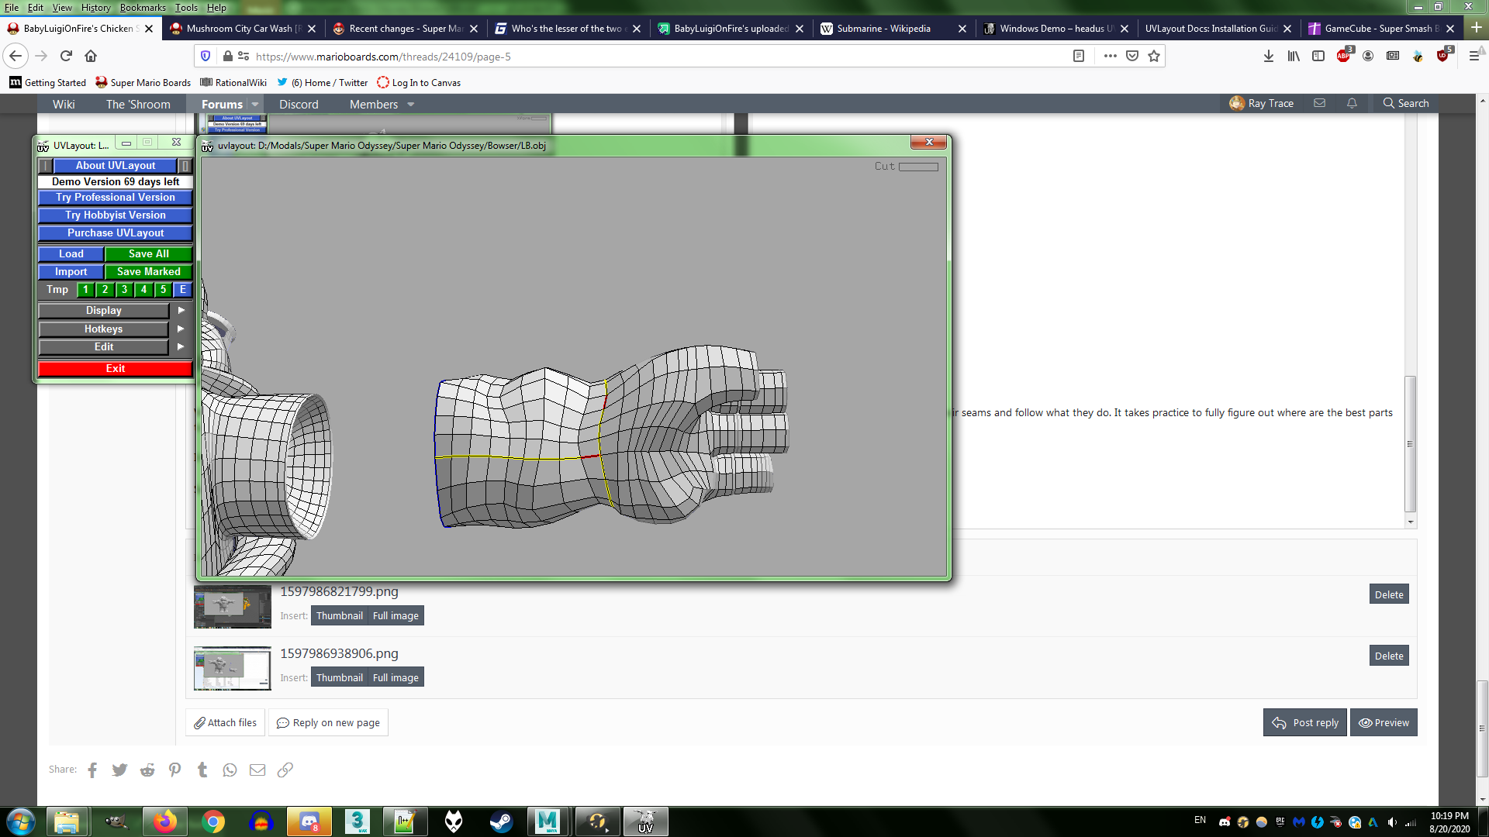The image size is (1489, 837).
Task: Open the Adblock Plus extension icon
Action: [x=1344, y=56]
